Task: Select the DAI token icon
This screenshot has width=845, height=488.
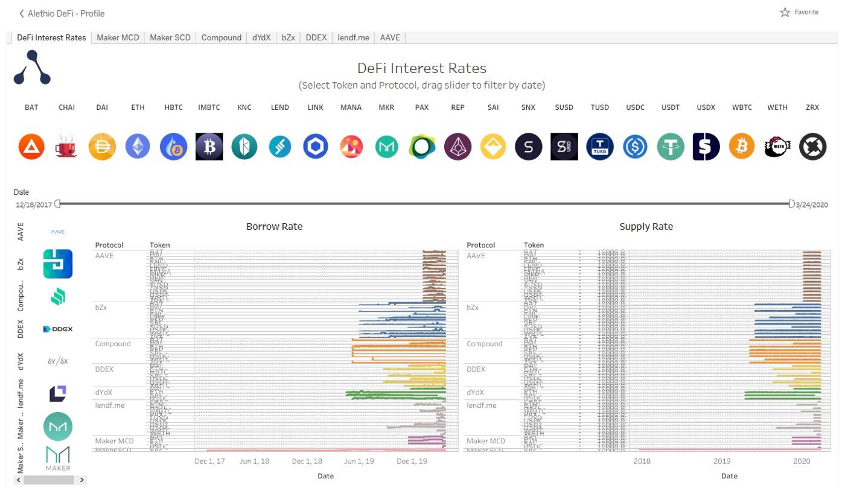Action: 102,147
